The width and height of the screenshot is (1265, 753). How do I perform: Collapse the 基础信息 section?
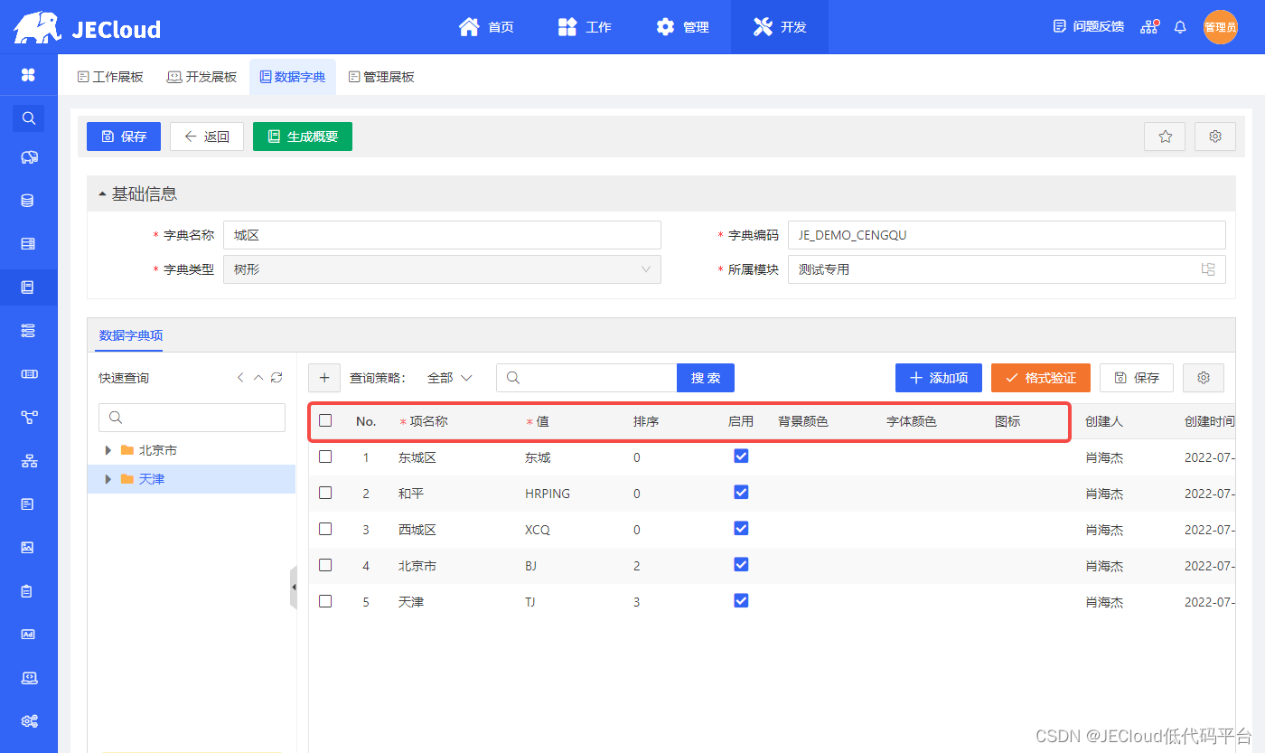(x=103, y=194)
